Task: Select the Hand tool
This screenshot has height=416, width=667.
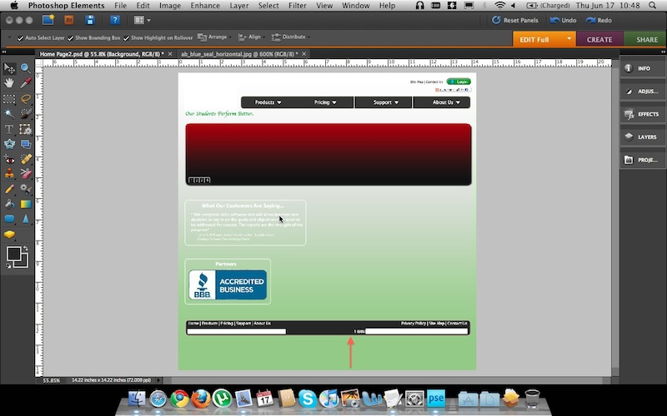Action: (9, 83)
